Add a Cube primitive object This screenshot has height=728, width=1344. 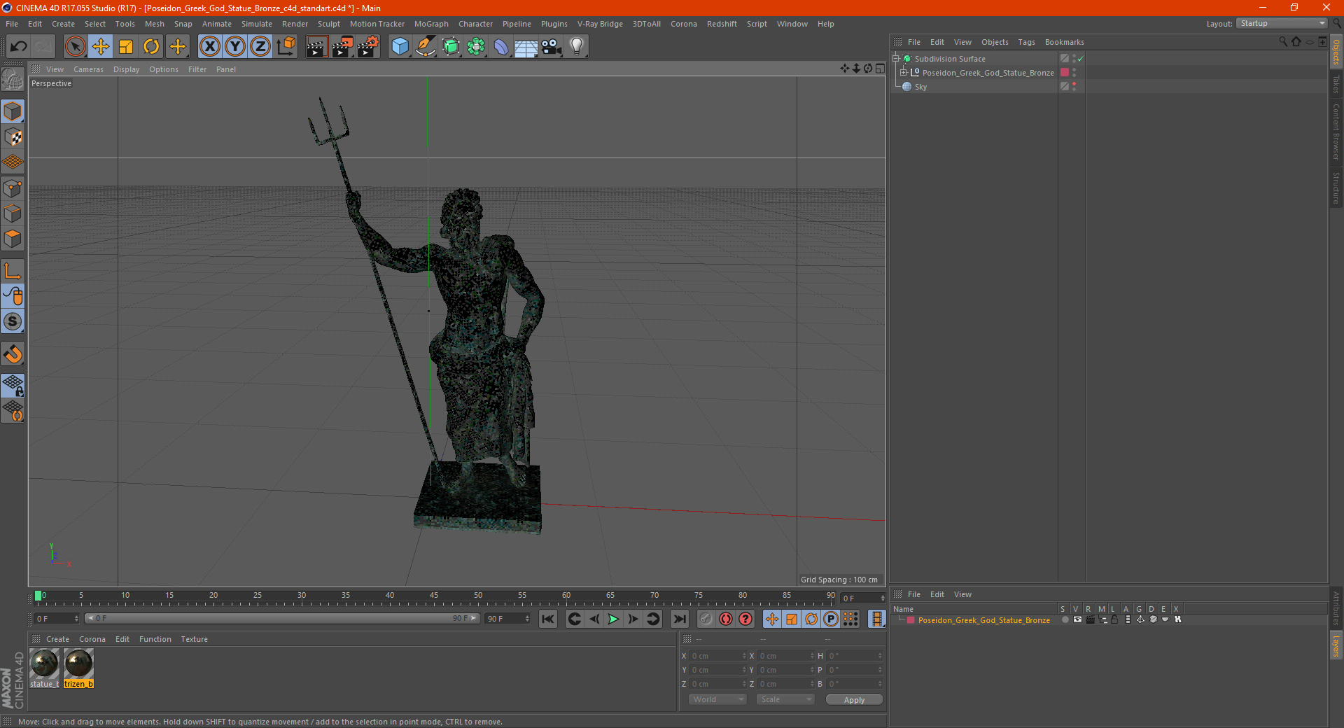[400, 47]
